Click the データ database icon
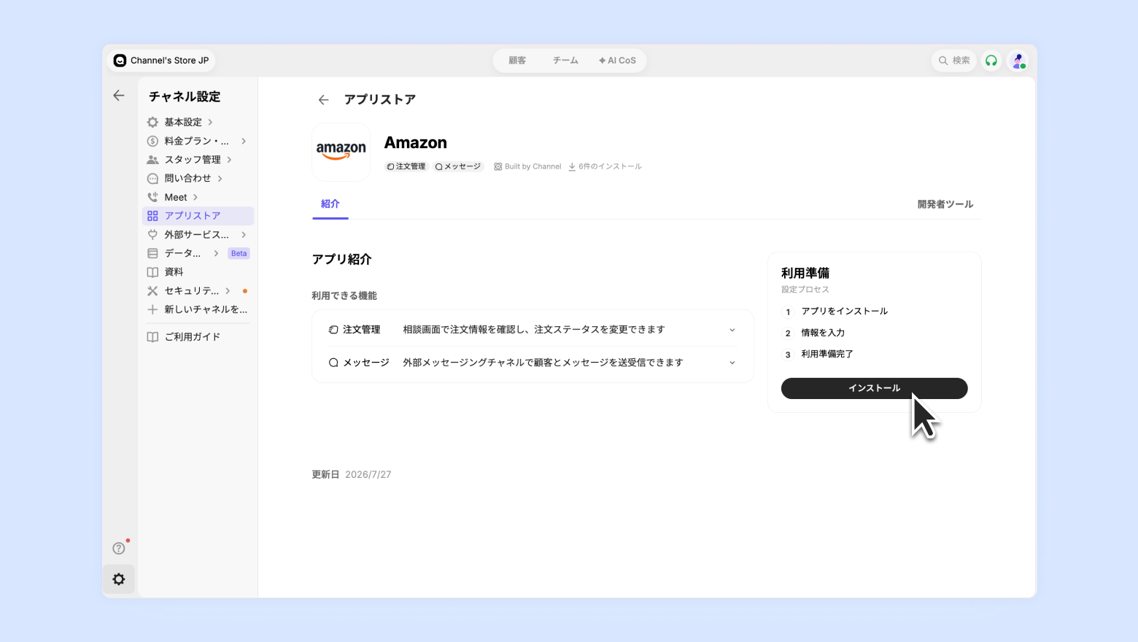This screenshot has height=642, width=1138. pos(152,253)
